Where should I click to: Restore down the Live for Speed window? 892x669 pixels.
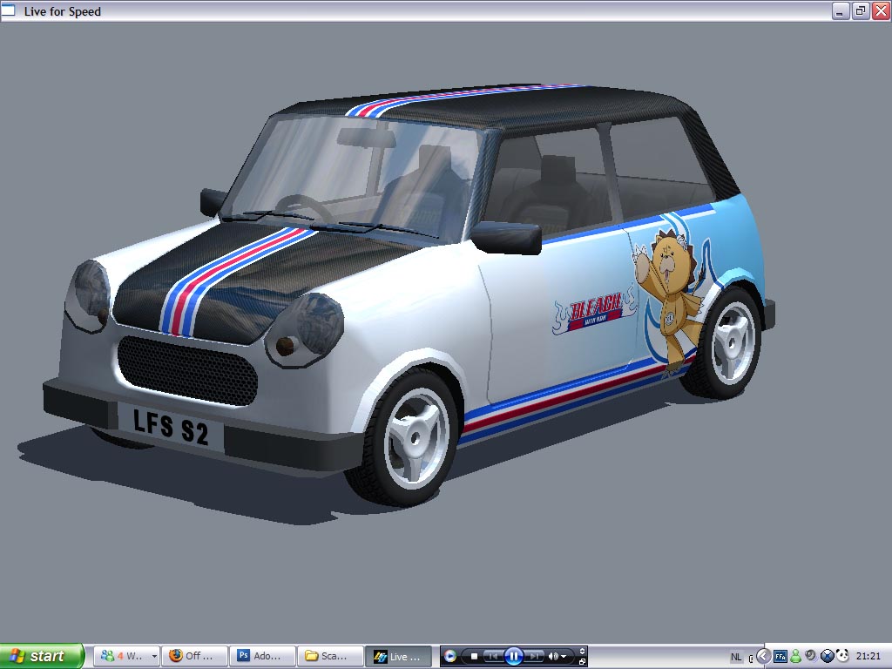pos(861,10)
